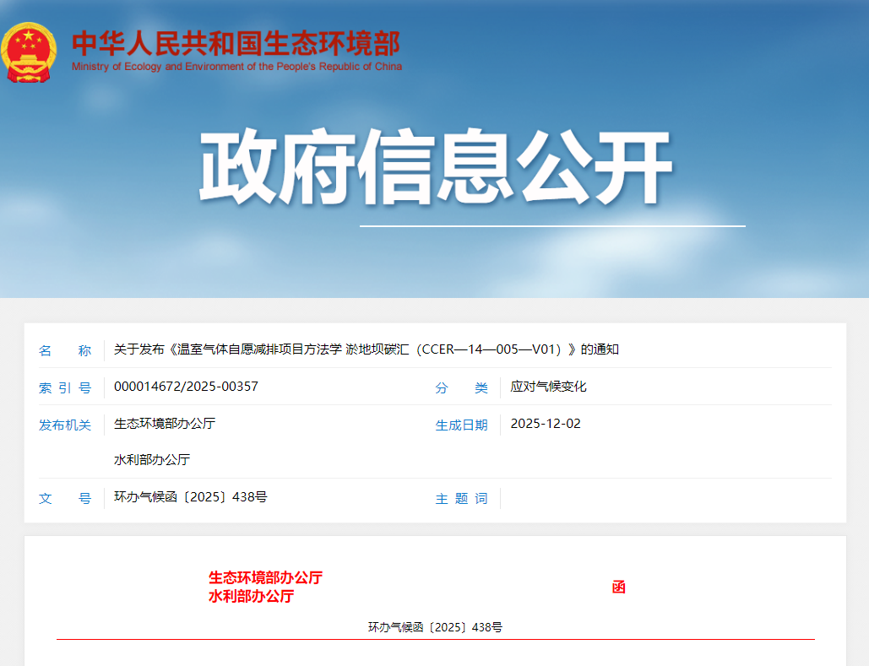Click the 名称 field label
The width and height of the screenshot is (869, 666).
click(x=65, y=351)
